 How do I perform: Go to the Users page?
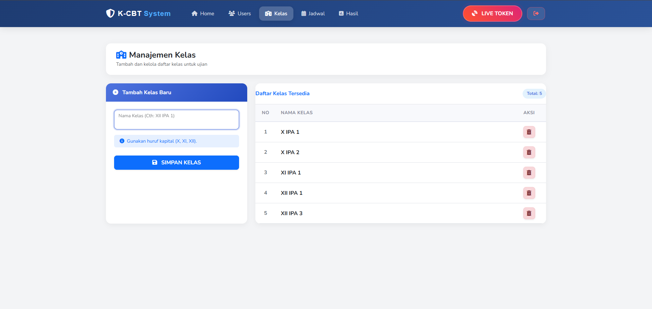coord(240,14)
